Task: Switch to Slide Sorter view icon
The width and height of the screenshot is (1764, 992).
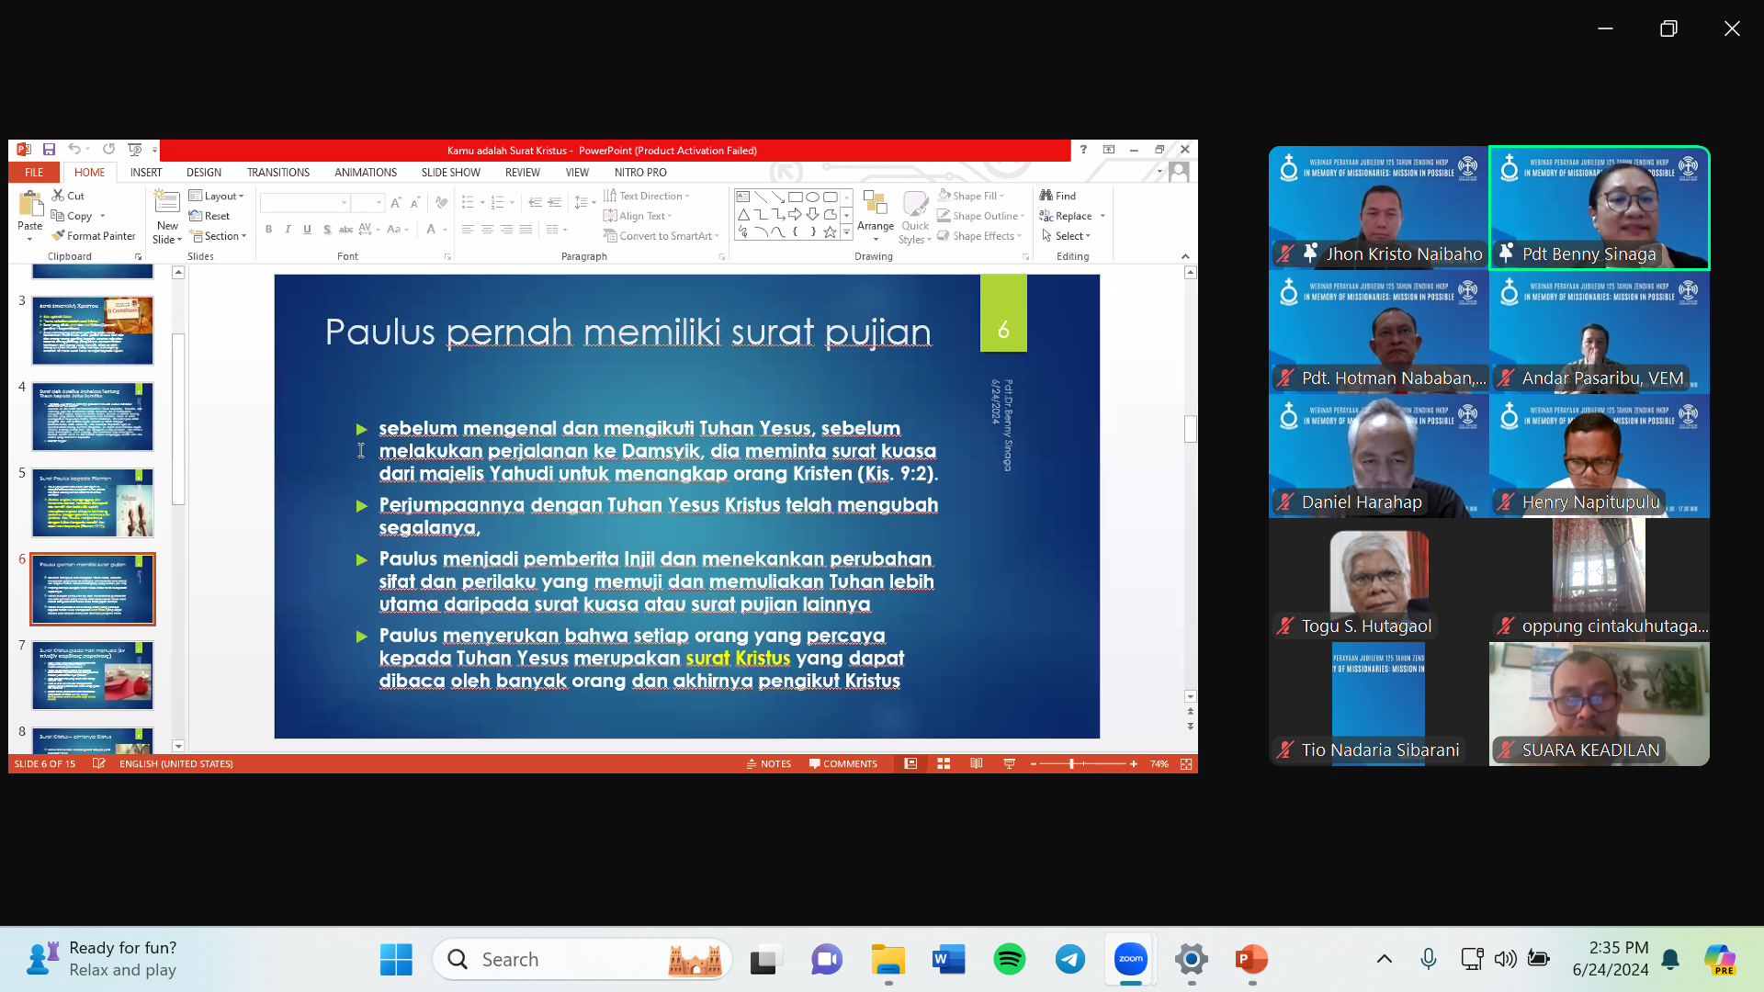Action: (x=944, y=763)
